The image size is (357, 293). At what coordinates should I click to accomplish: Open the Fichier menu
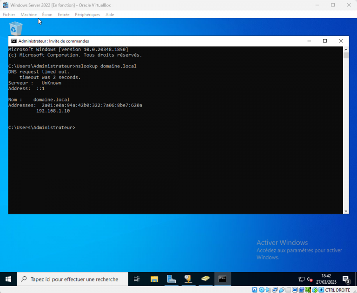[x=9, y=14]
